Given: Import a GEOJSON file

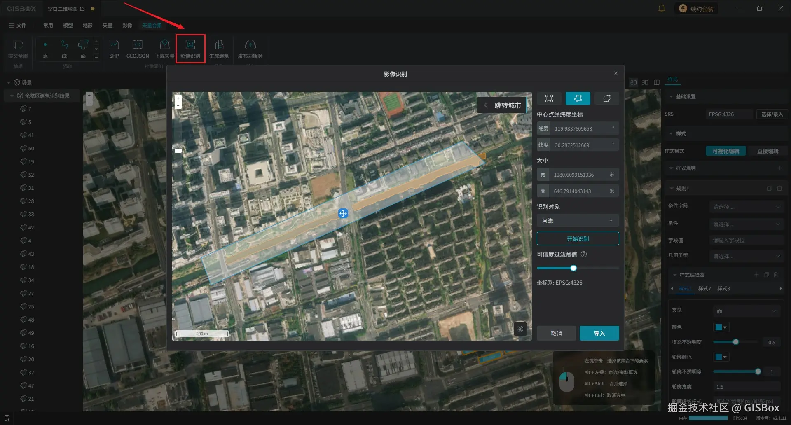Looking at the screenshot, I should click(138, 49).
